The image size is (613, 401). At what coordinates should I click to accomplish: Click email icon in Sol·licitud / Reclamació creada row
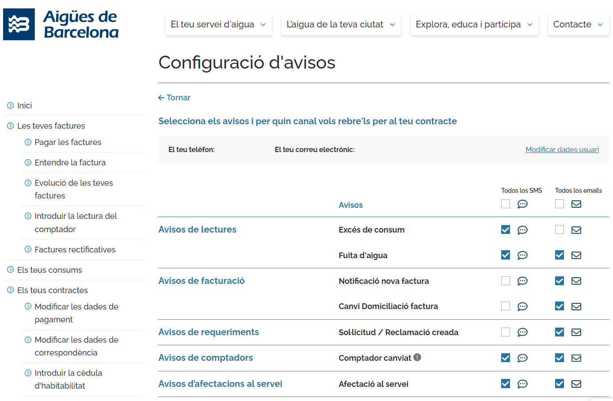point(576,332)
